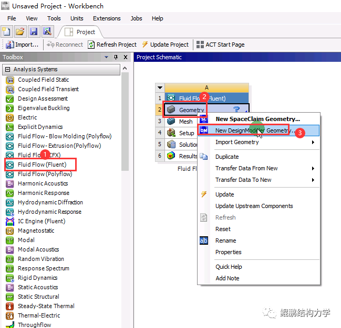
Task: Open the ACT Start Page
Action: point(220,45)
